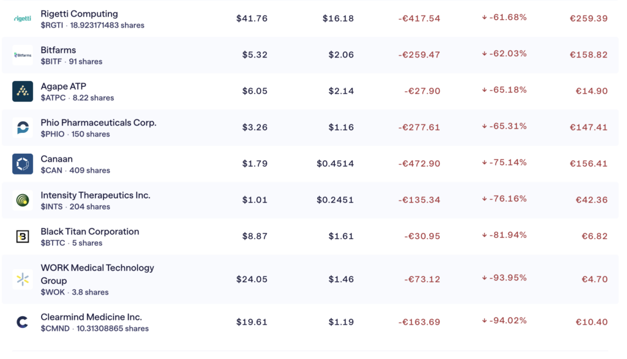Select the Phio Pharmaceuticals Corp. name
627x359 pixels.
click(x=99, y=123)
